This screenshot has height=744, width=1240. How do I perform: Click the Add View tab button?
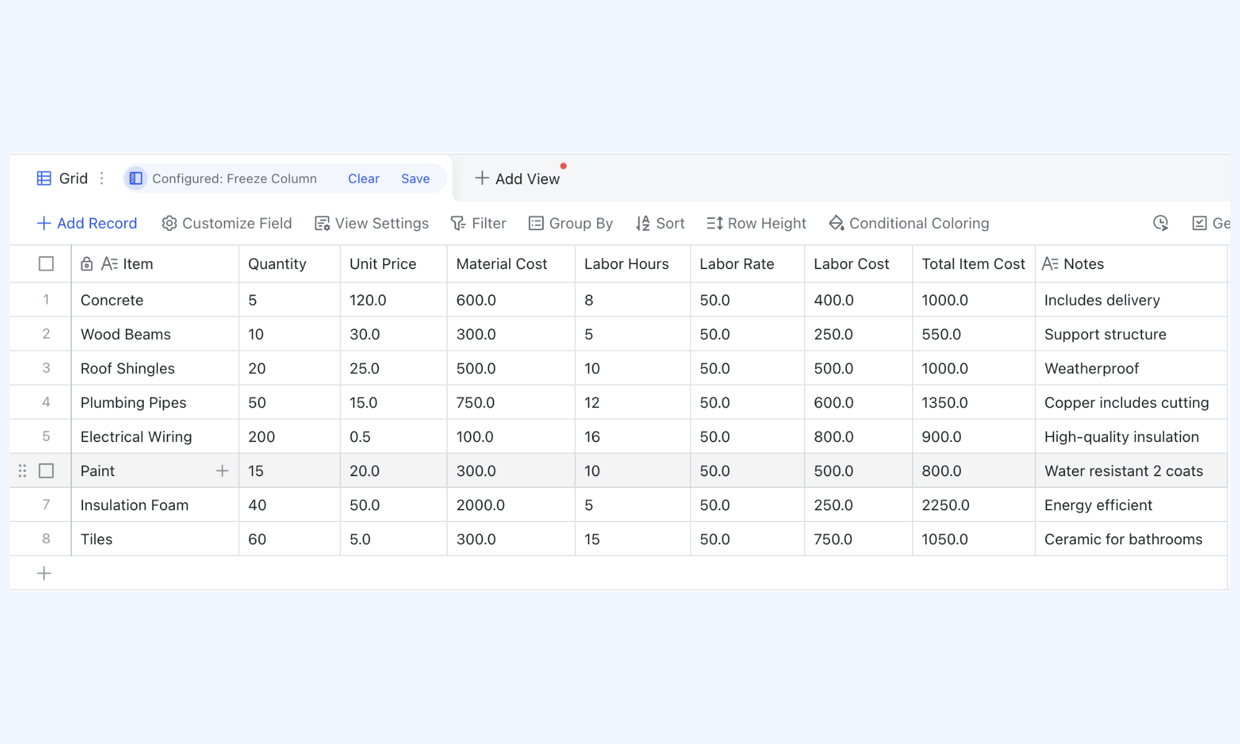pyautogui.click(x=517, y=179)
